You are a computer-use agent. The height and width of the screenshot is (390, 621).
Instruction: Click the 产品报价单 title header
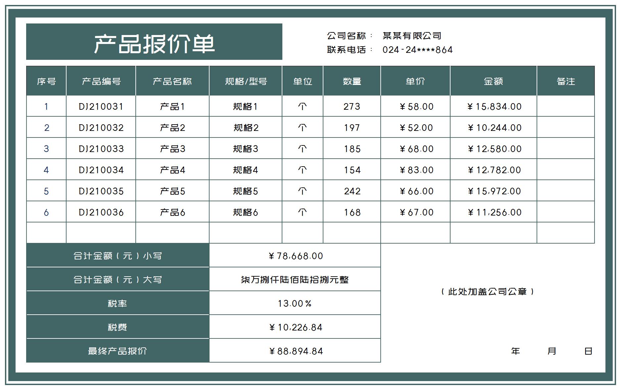tap(154, 42)
